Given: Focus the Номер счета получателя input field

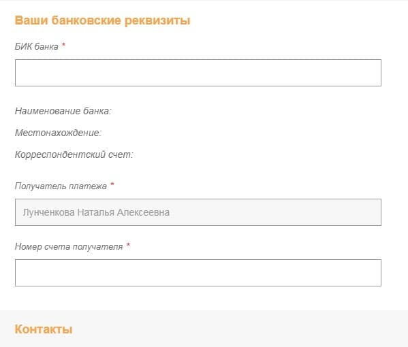Looking at the screenshot, I should pyautogui.click(x=198, y=273).
